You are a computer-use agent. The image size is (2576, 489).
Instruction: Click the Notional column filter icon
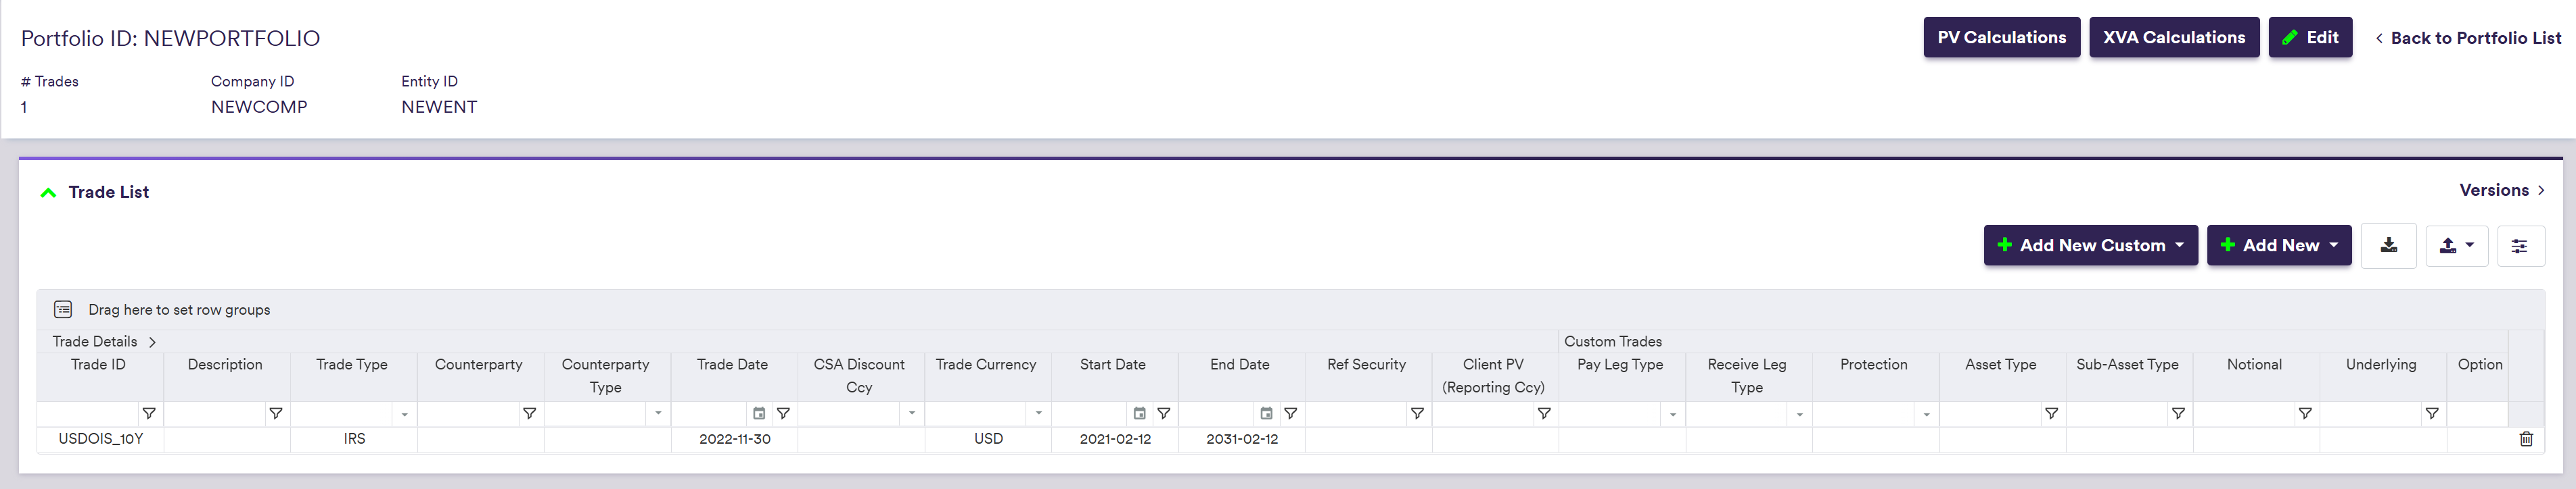point(2304,413)
